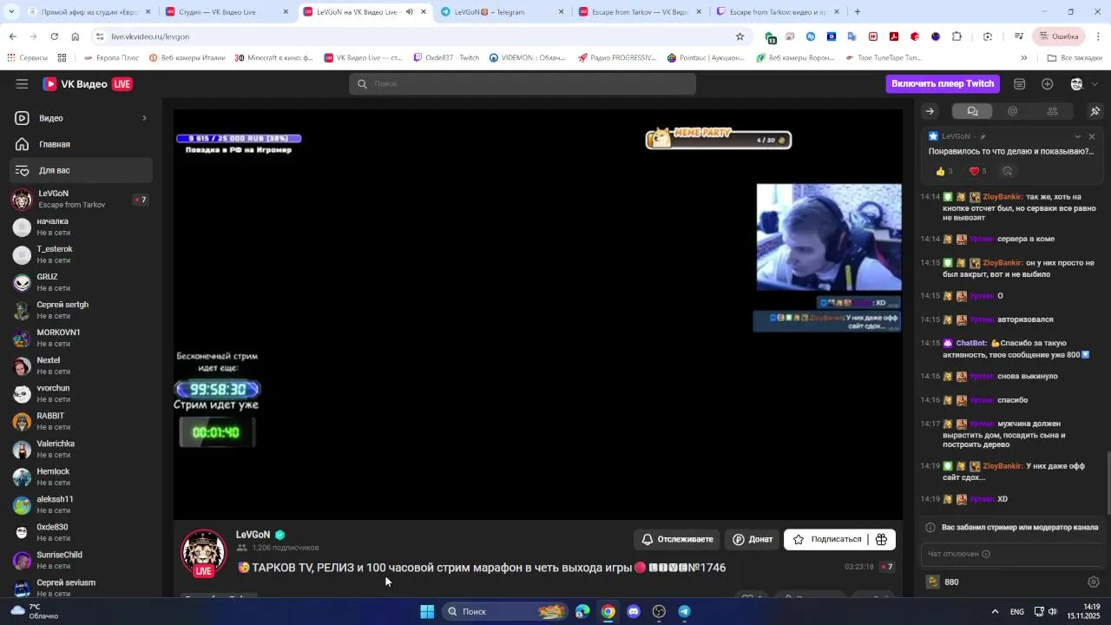Switch to LeVGoN Telegram browser tab
Screen dimensions: 1111x625
500,12
